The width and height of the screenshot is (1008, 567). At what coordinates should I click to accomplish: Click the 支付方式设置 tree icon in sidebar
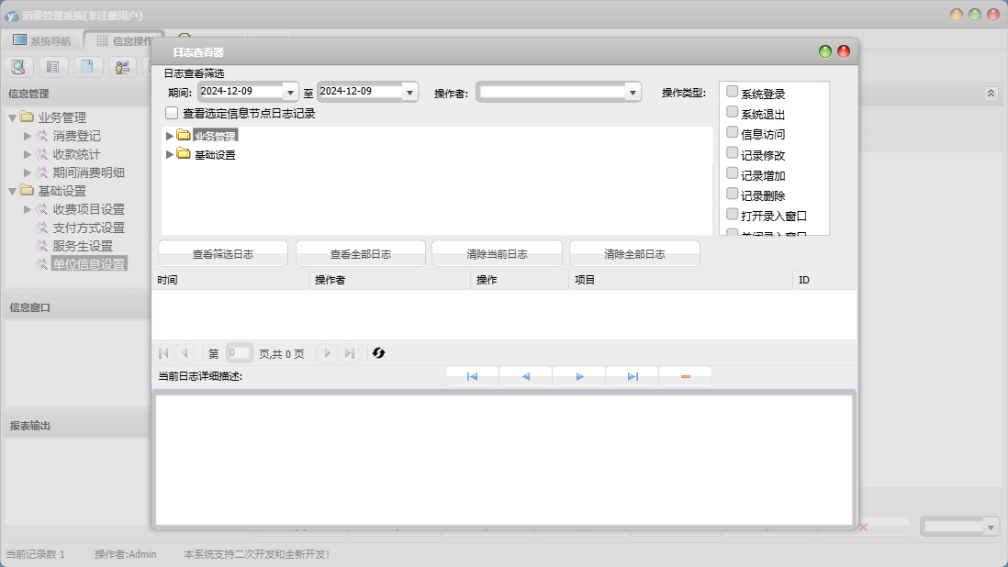tap(42, 228)
